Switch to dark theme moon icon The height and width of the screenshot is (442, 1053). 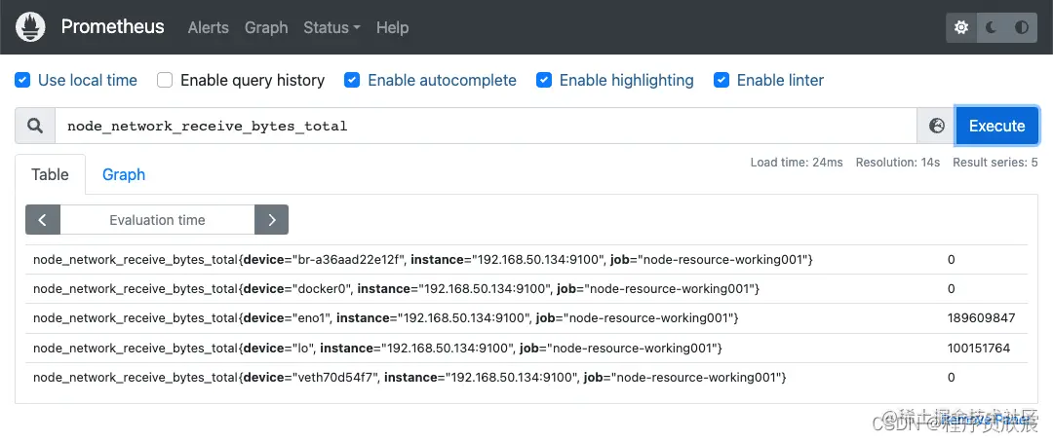pyautogui.click(x=992, y=27)
